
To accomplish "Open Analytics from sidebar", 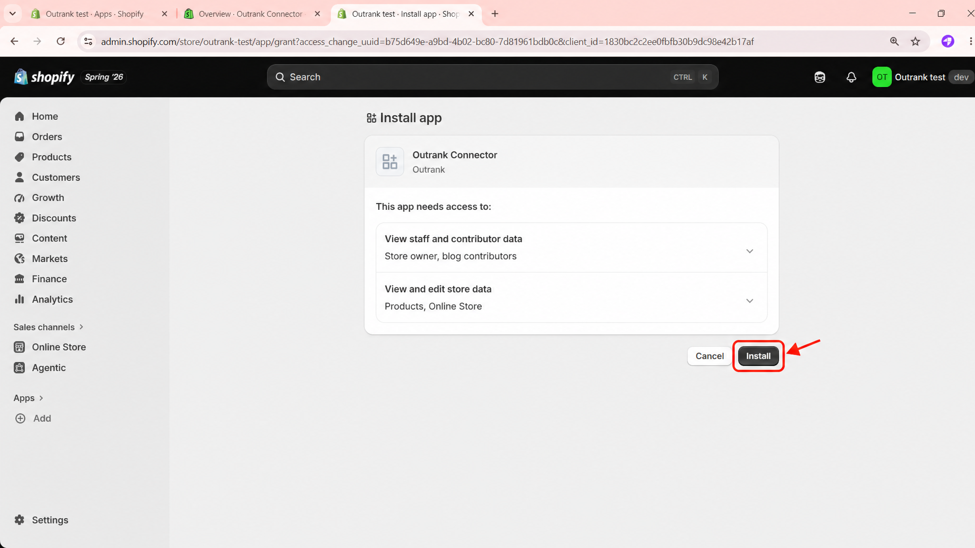I will pos(52,299).
